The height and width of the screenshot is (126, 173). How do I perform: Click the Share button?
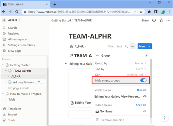coord(145,20)
